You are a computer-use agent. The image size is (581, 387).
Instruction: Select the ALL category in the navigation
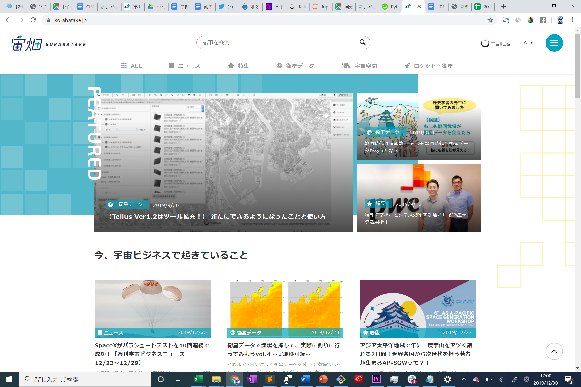click(x=131, y=66)
